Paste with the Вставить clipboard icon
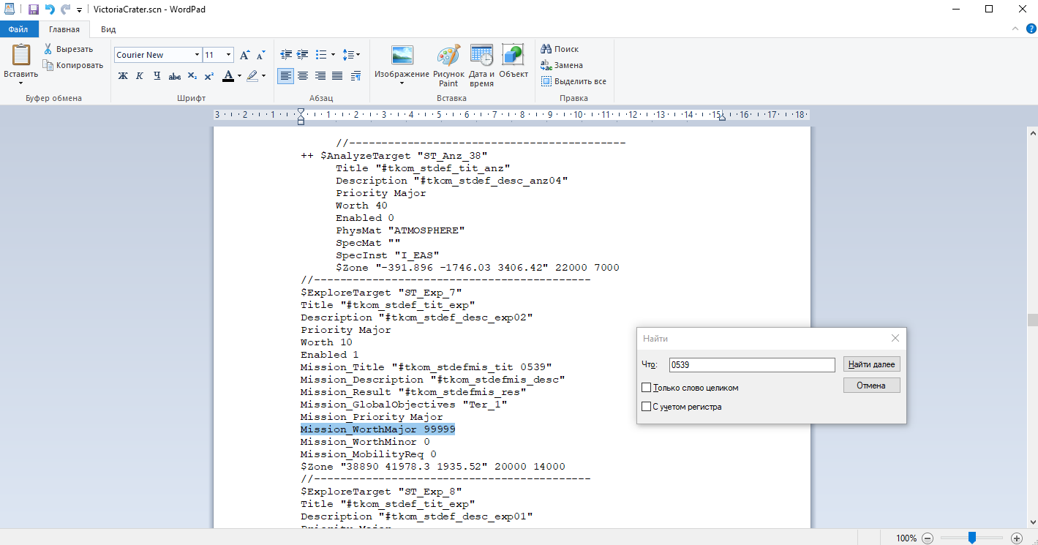The width and height of the screenshot is (1038, 545). pos(20,55)
